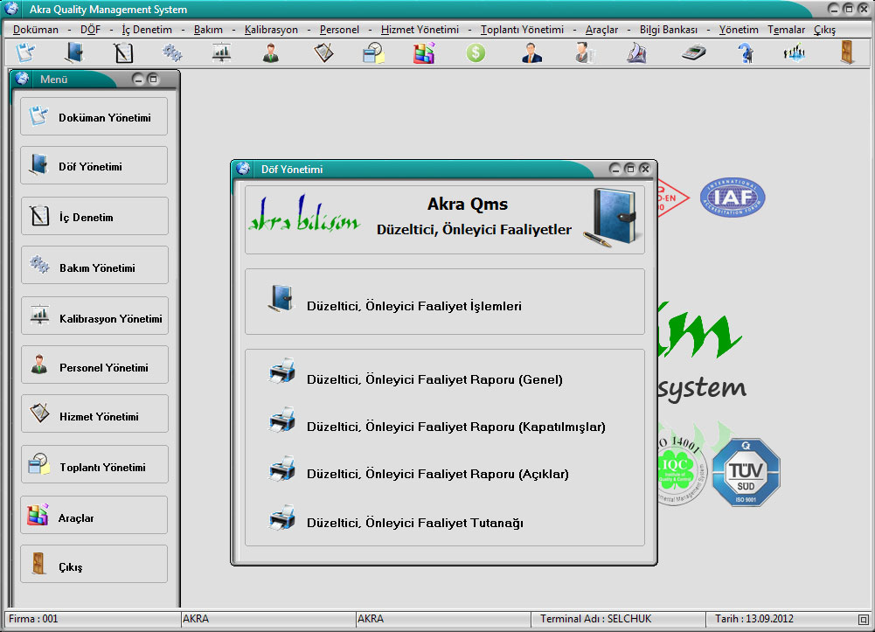This screenshot has height=632, width=875.
Task: Open the blue notebook toolbar icon
Action: (x=74, y=53)
